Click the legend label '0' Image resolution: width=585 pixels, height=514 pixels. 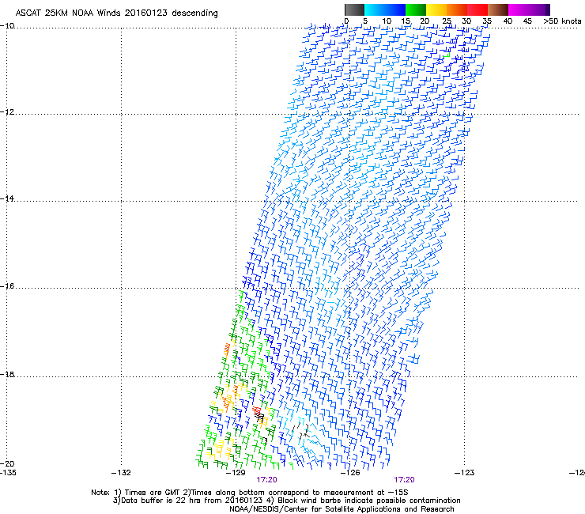[x=346, y=21]
